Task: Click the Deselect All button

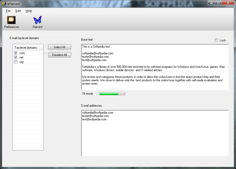Action: click(x=59, y=55)
